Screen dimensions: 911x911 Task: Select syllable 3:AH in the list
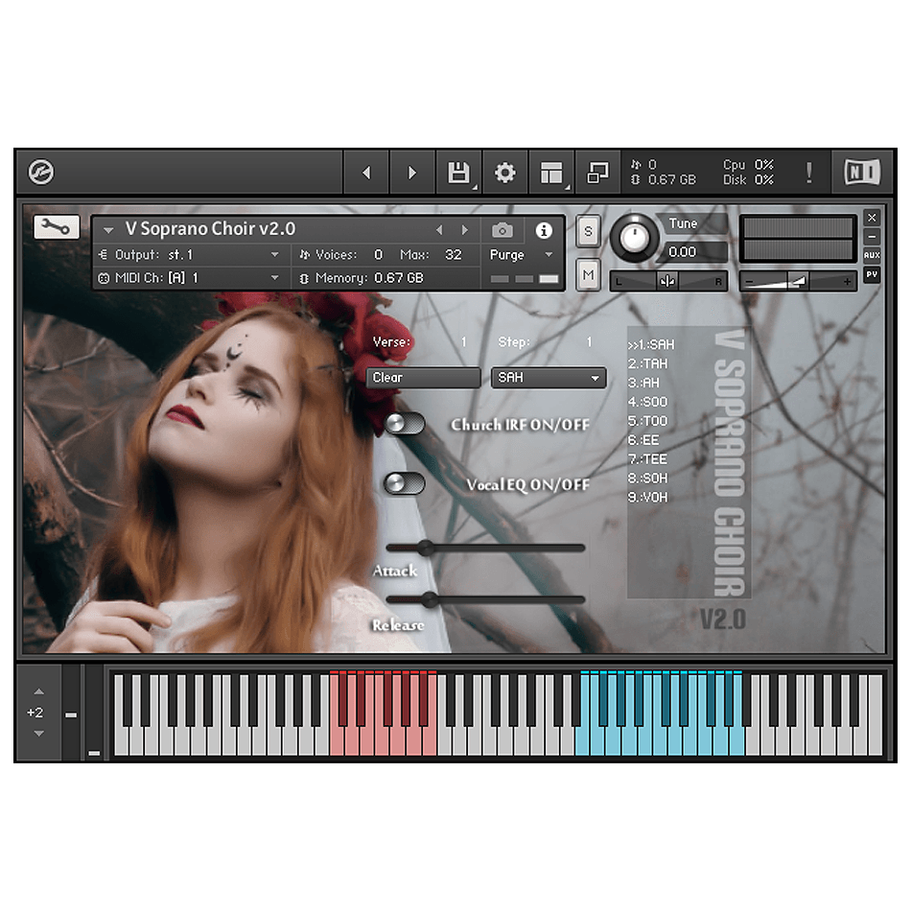point(643,383)
